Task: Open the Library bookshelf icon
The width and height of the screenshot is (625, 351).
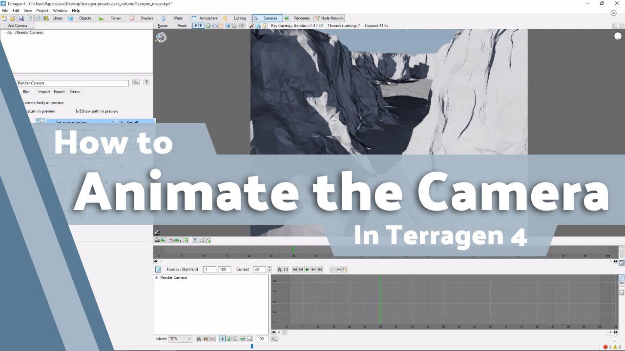Action: (x=54, y=18)
